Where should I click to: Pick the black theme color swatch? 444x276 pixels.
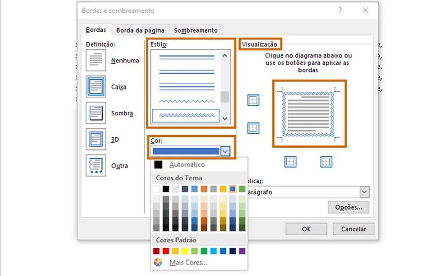tap(166, 189)
